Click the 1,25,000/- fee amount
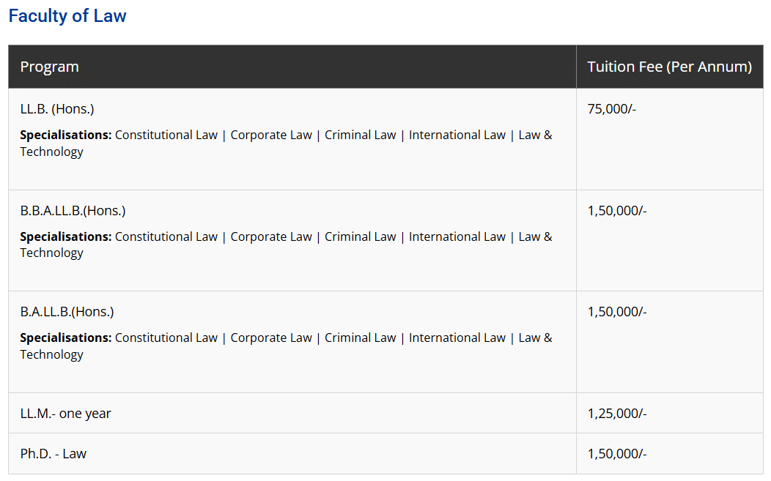 [x=617, y=414]
